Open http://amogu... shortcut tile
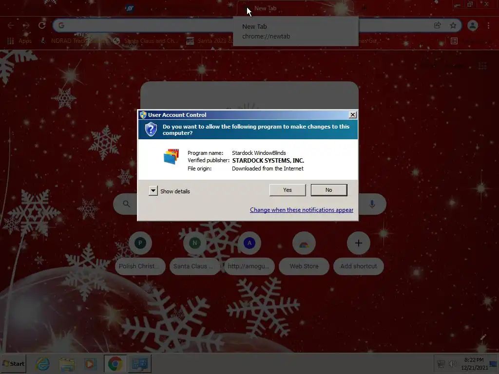Viewport: 499px width, 374px height. coord(249,254)
